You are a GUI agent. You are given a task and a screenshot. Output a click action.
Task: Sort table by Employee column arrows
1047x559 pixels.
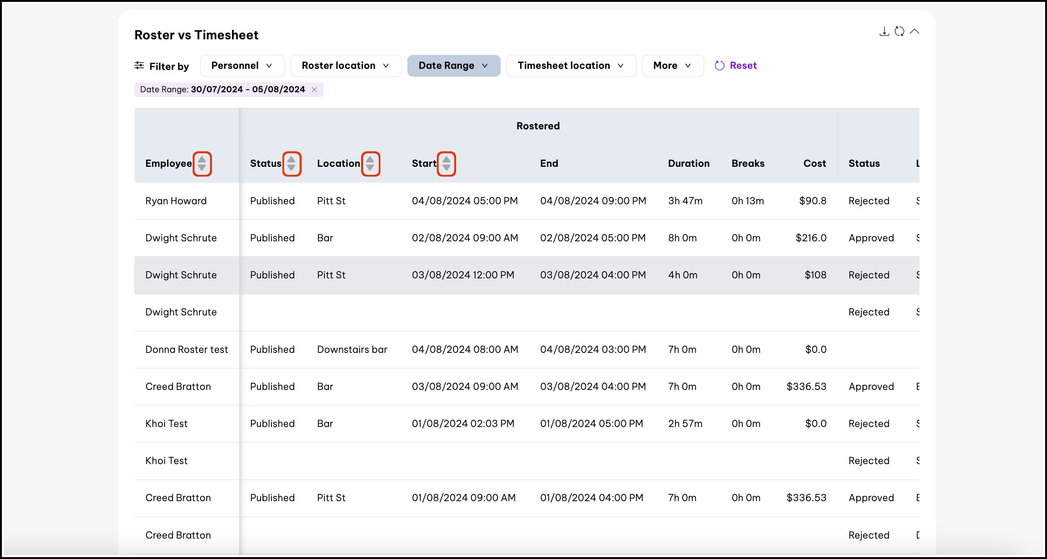202,164
